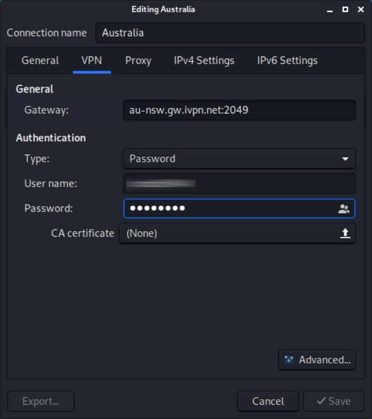Click the Cancel button
Image resolution: width=372 pixels, height=419 pixels.
pyautogui.click(x=268, y=401)
